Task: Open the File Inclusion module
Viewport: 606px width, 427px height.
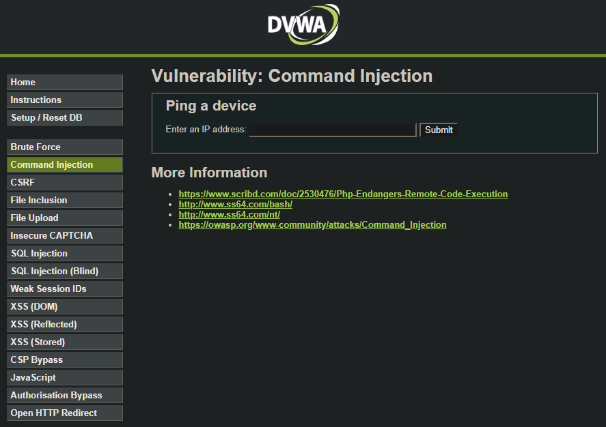Action: [65, 200]
